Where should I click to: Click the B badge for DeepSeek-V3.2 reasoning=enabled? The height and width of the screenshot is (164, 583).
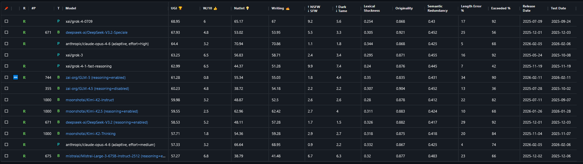(59, 122)
